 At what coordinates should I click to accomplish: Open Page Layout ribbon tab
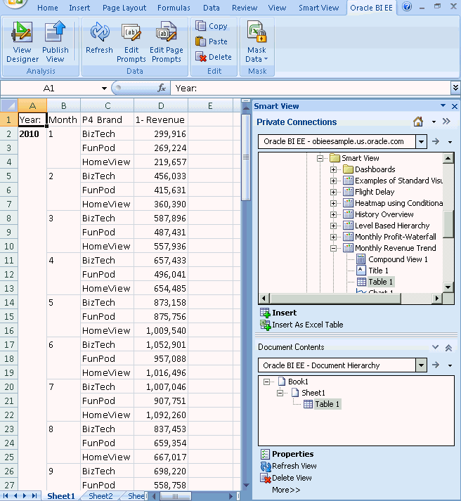(x=124, y=8)
